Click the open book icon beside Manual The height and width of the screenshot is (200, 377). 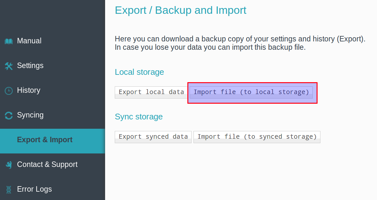[x=9, y=41]
